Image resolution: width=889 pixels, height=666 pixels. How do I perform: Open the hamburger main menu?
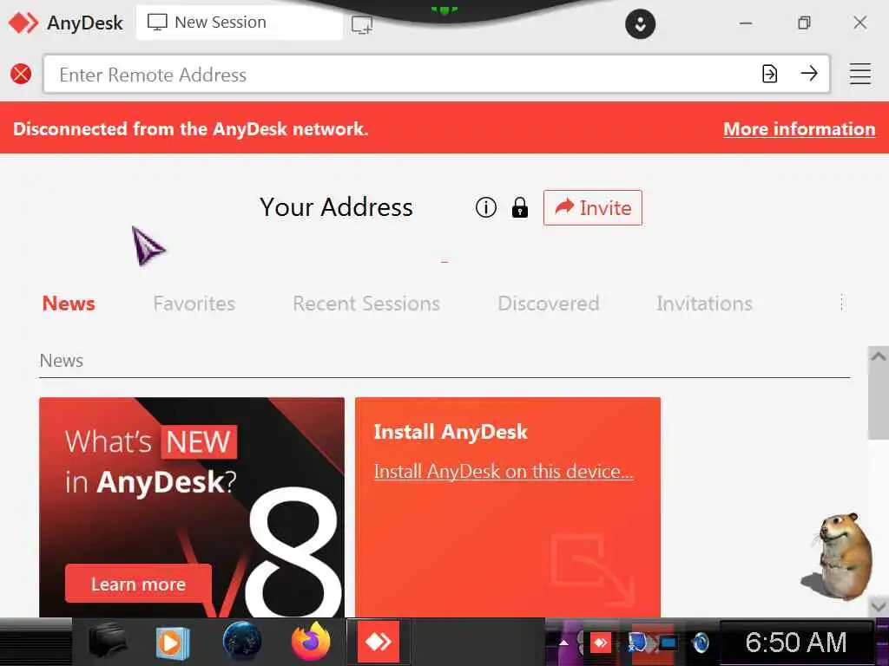pyautogui.click(x=859, y=74)
